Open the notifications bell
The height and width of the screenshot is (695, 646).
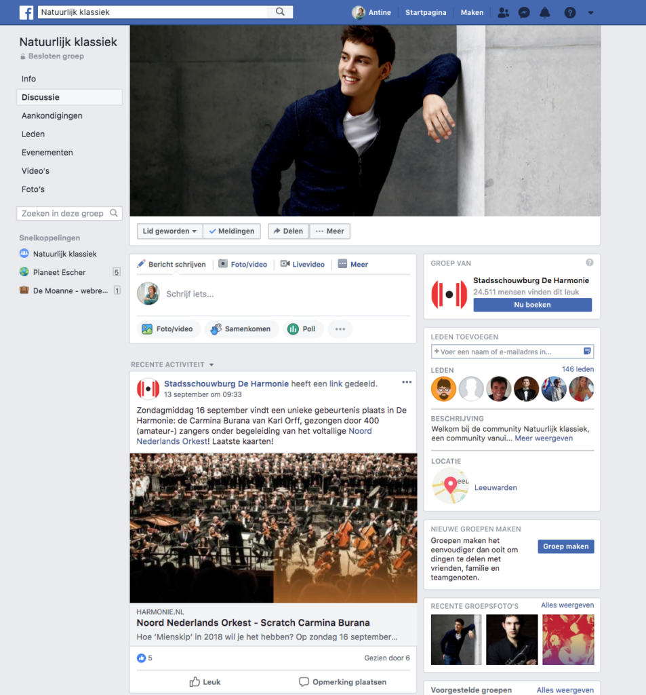(544, 12)
